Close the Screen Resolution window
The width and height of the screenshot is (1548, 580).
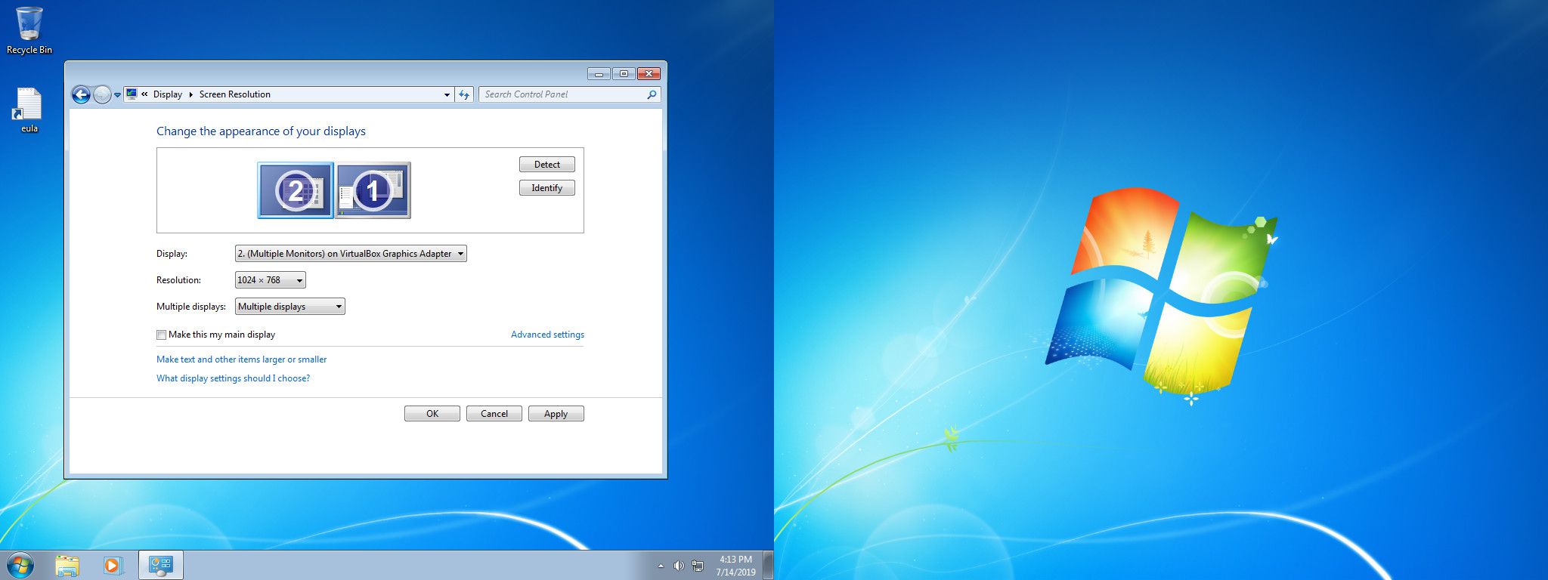[x=649, y=73]
